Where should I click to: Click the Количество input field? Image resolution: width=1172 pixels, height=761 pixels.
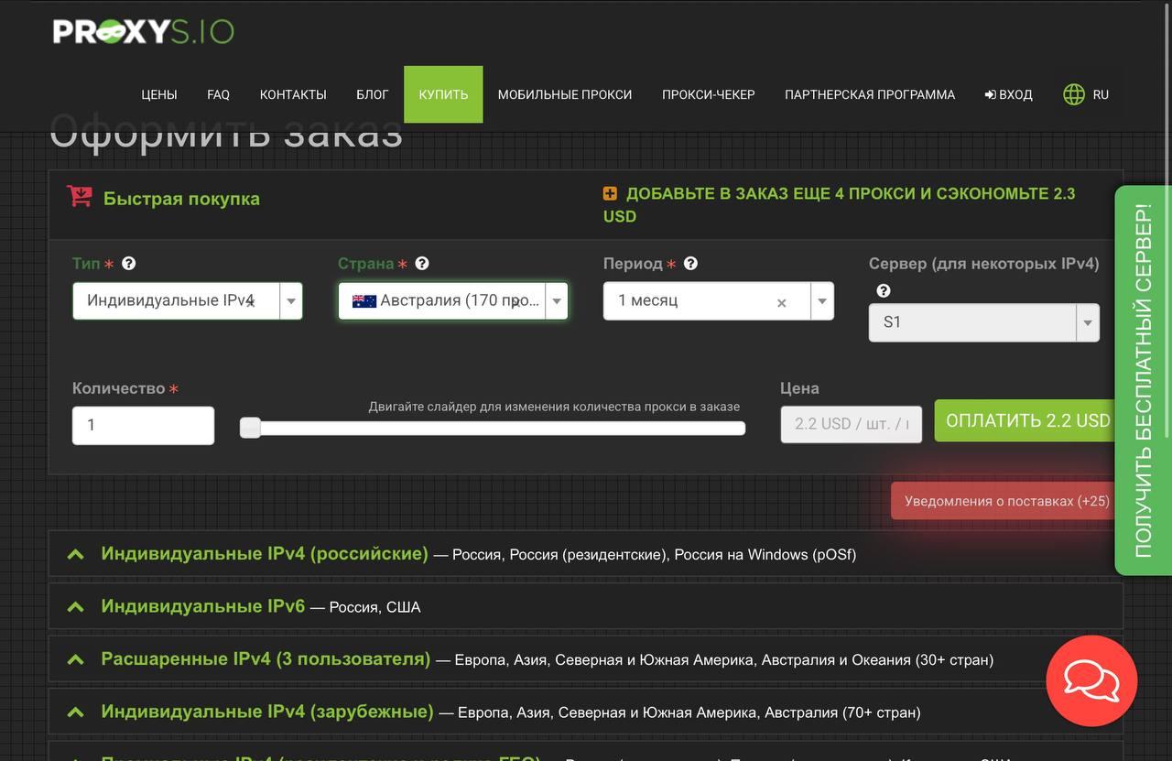tap(143, 425)
